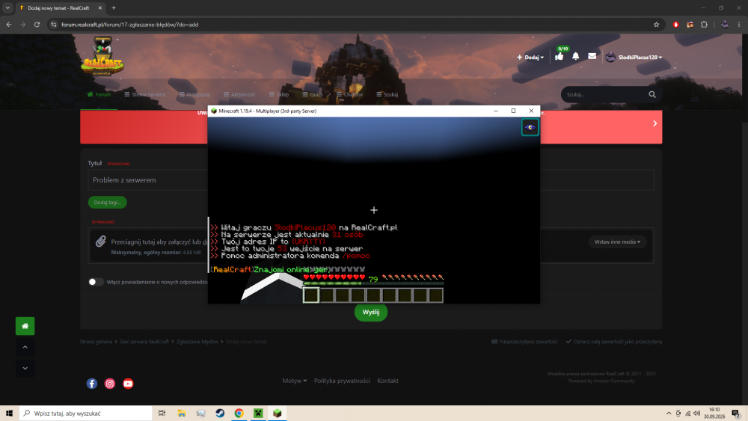Click the Windows taskbar search box
Image resolution: width=748 pixels, height=421 pixels.
coord(85,414)
